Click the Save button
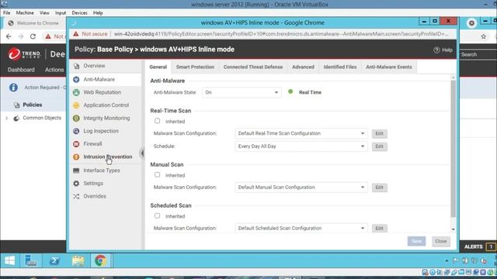Image resolution: width=497 pixels, height=279 pixels. (x=416, y=241)
